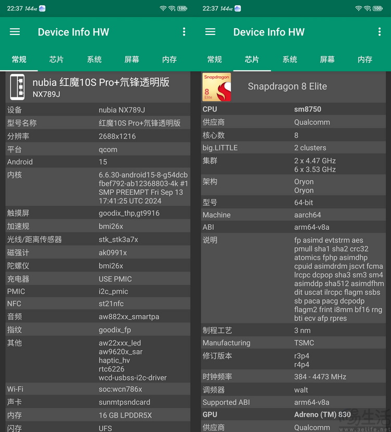Switch to 内存 tab in right screen
This screenshot has height=432, width=391.
coord(365,59)
